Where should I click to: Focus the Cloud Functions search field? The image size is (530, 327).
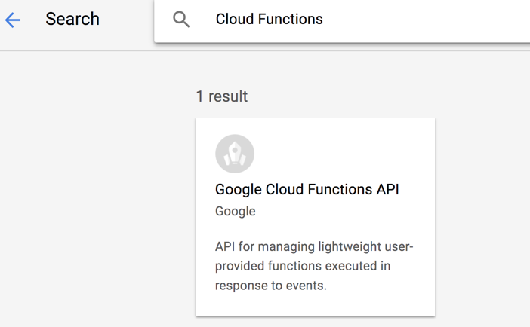click(342, 20)
